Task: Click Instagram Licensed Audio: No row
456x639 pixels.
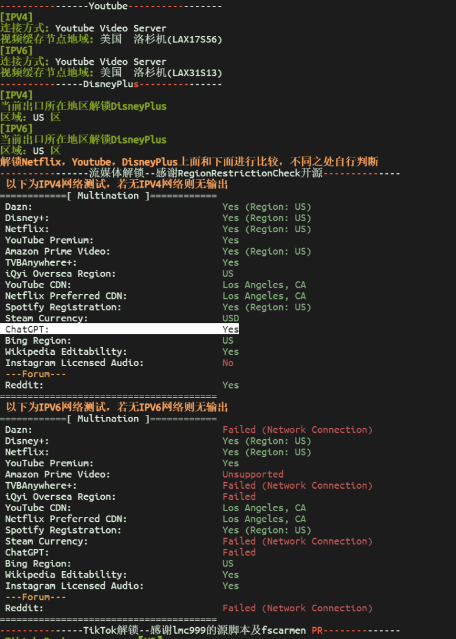Action: coord(119,363)
